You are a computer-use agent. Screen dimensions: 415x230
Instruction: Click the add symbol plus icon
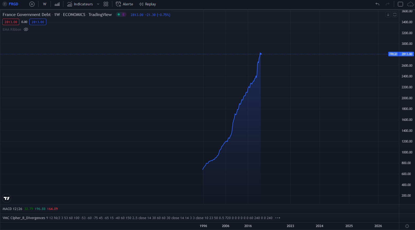pyautogui.click(x=32, y=4)
